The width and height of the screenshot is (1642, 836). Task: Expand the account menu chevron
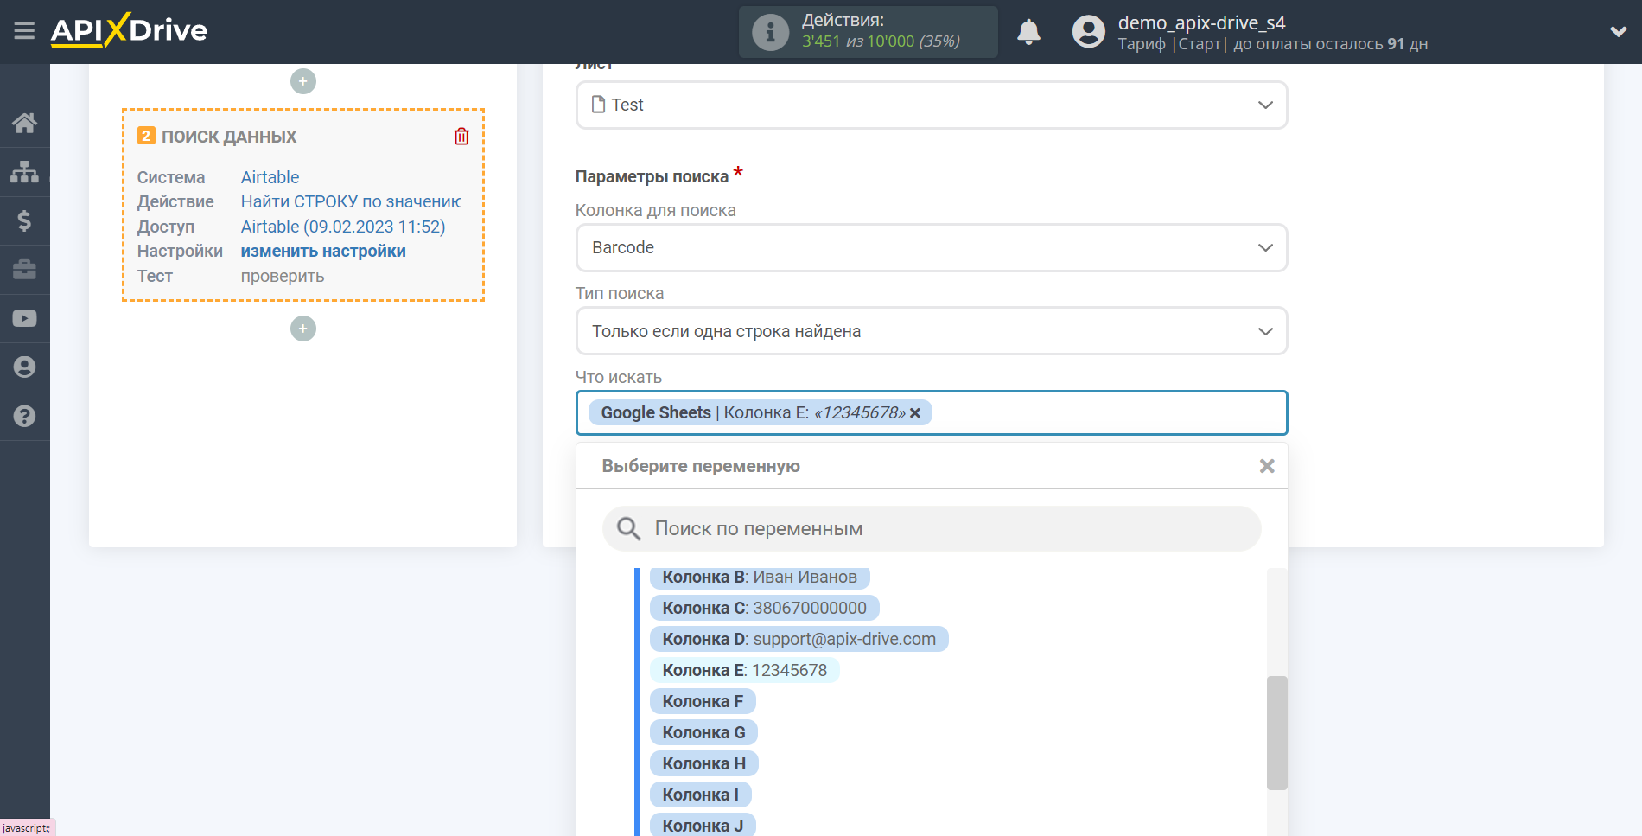(x=1618, y=32)
